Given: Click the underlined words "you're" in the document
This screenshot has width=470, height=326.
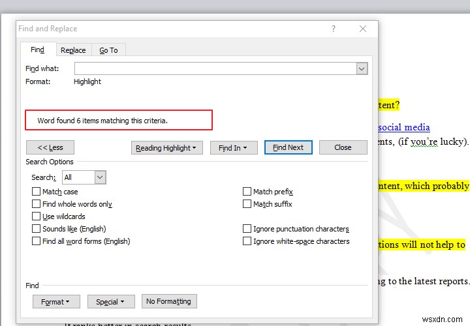Looking at the screenshot, I should pyautogui.click(x=424, y=141).
